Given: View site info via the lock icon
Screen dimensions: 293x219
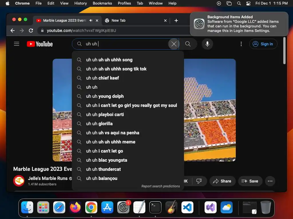Looking at the screenshot, I should [42, 31].
